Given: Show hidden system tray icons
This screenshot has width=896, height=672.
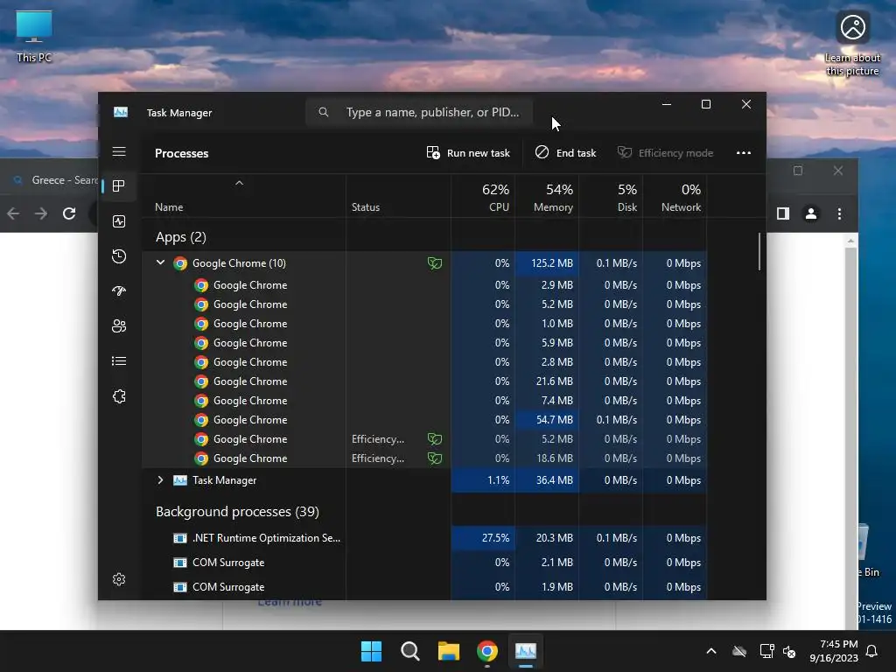Looking at the screenshot, I should pos(711,651).
